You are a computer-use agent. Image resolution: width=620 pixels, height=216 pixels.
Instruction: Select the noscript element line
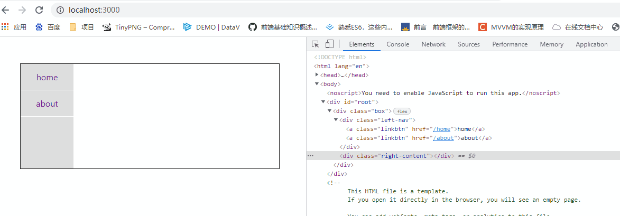pos(443,93)
